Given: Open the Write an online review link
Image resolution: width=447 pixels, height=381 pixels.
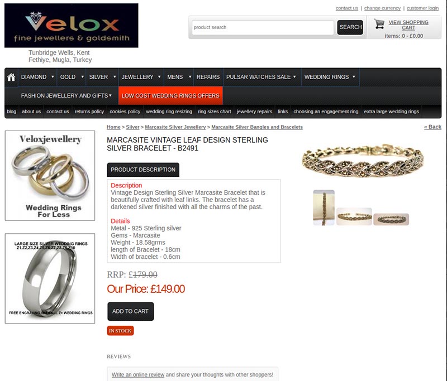Looking at the screenshot, I should tap(138, 375).
